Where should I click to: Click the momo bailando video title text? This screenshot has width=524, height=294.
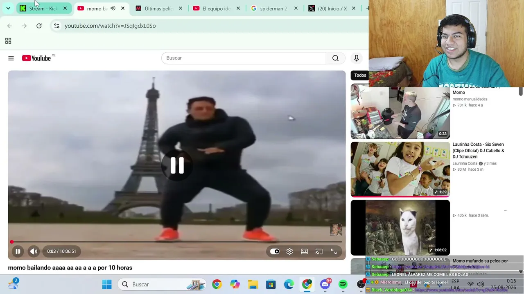click(x=70, y=268)
